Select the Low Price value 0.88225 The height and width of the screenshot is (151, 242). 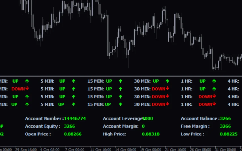click(229, 134)
